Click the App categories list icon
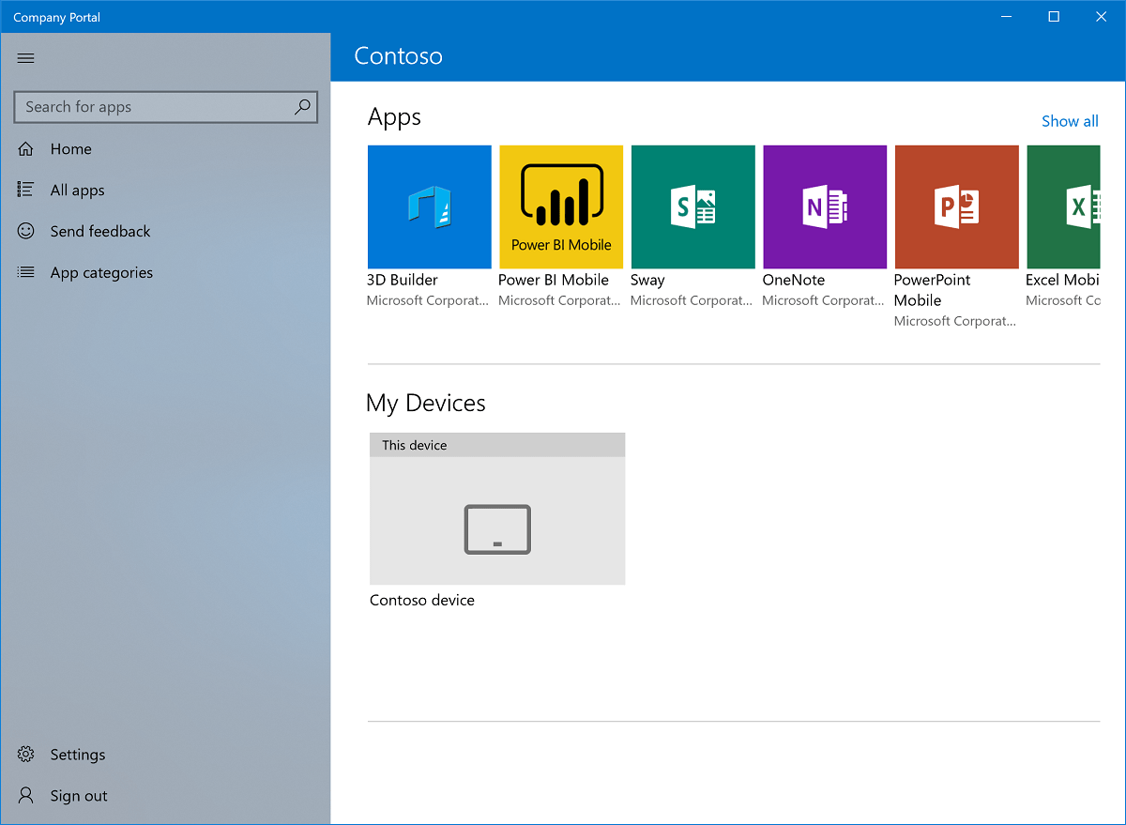 click(25, 272)
